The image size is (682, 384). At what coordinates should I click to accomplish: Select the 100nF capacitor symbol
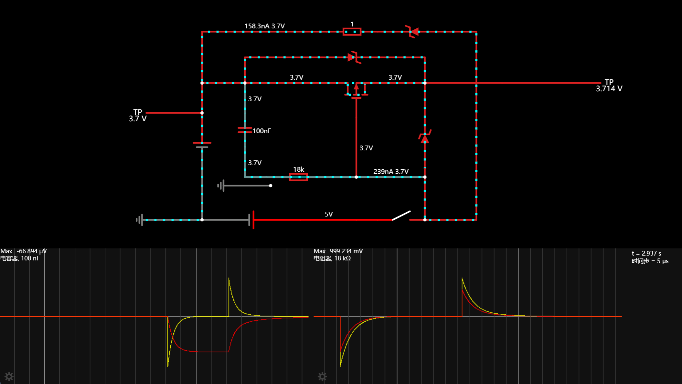245,130
